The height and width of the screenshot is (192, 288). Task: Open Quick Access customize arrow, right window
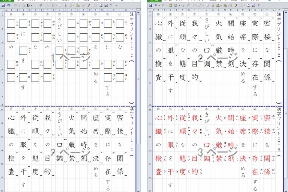pyautogui.click(x=264, y=5)
